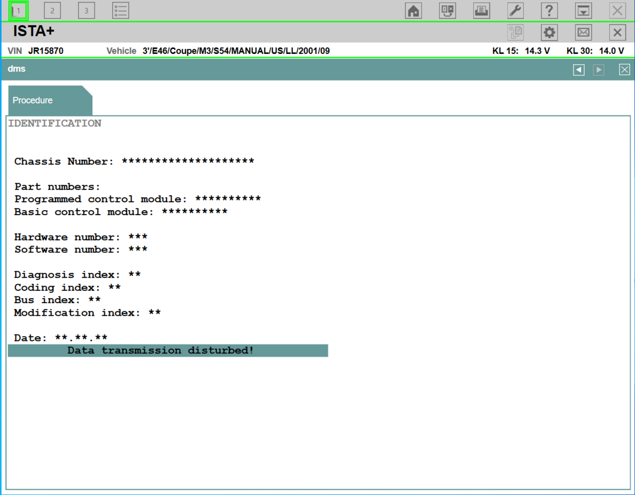Switch to session tab 1

19,10
